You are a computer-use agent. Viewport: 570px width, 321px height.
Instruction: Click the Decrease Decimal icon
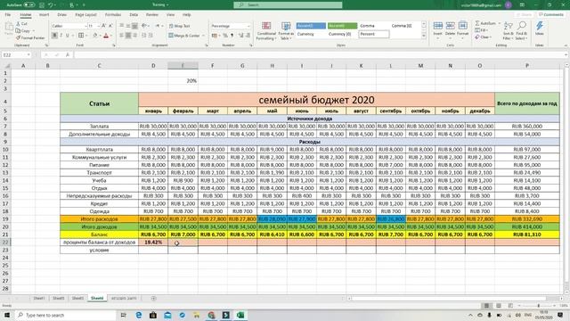click(x=248, y=36)
